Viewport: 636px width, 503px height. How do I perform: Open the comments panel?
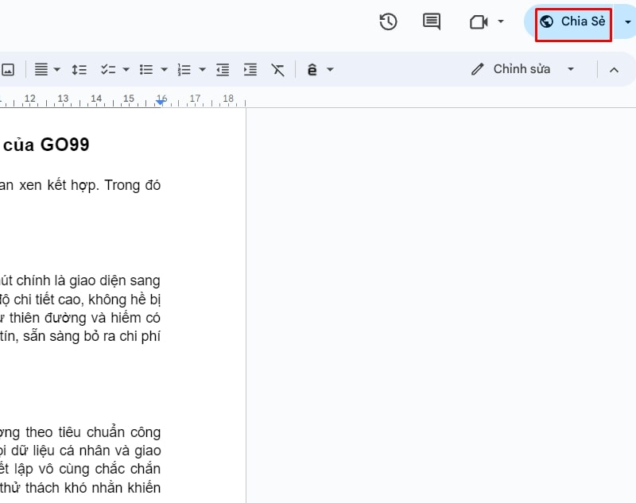point(431,21)
